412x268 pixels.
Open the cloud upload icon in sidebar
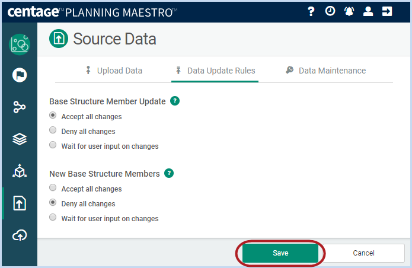(20, 235)
